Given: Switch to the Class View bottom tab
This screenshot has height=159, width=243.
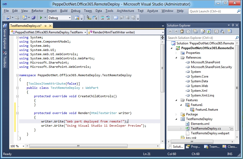Looking at the screenshot, I should point(230,146).
